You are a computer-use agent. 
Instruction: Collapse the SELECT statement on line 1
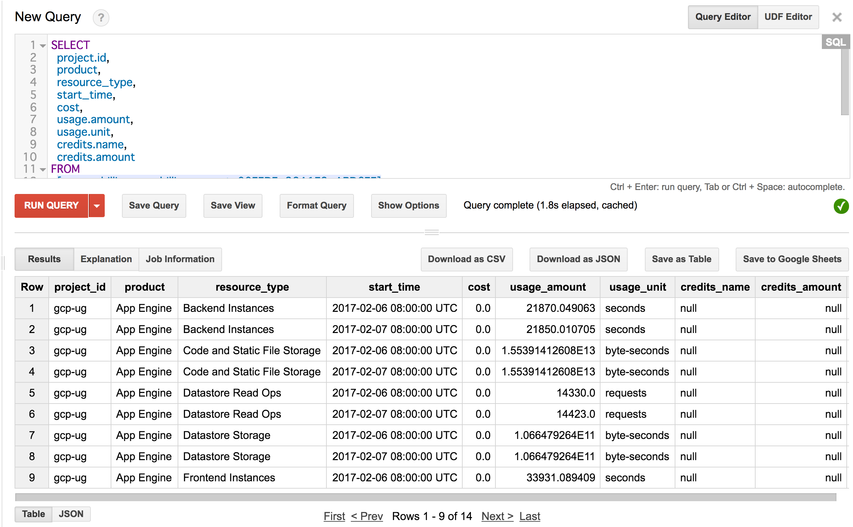coord(42,45)
